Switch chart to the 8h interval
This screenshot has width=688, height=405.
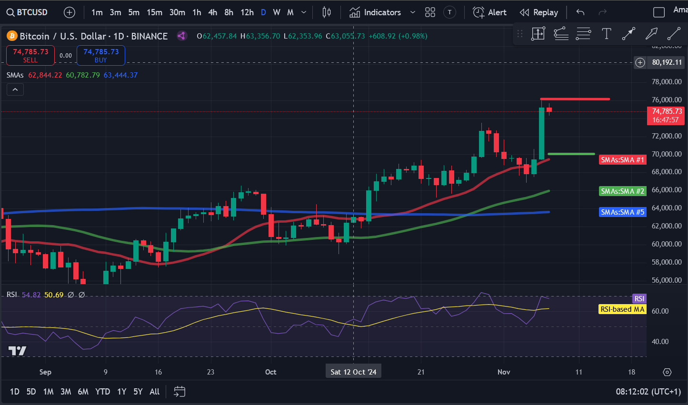click(x=229, y=12)
